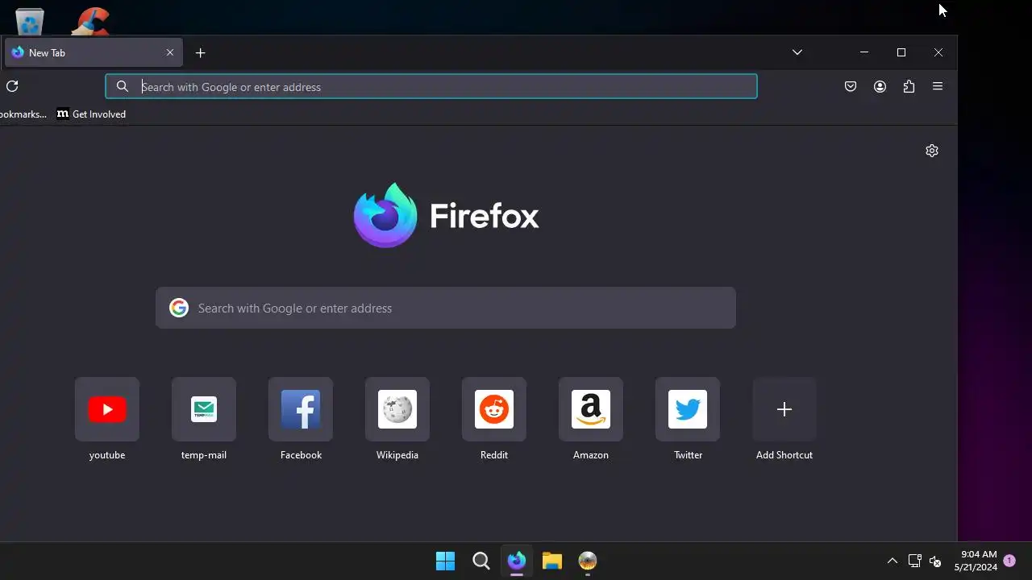Open the Get Involved bookmark
Screen dimensions: 1032x580
(x=91, y=114)
